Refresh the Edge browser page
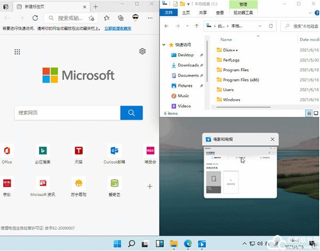320x251 pixels. [x=35, y=18]
